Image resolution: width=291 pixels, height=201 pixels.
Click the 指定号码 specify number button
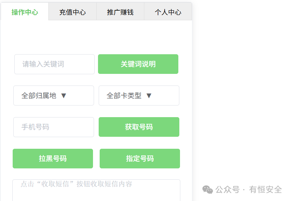(140, 159)
